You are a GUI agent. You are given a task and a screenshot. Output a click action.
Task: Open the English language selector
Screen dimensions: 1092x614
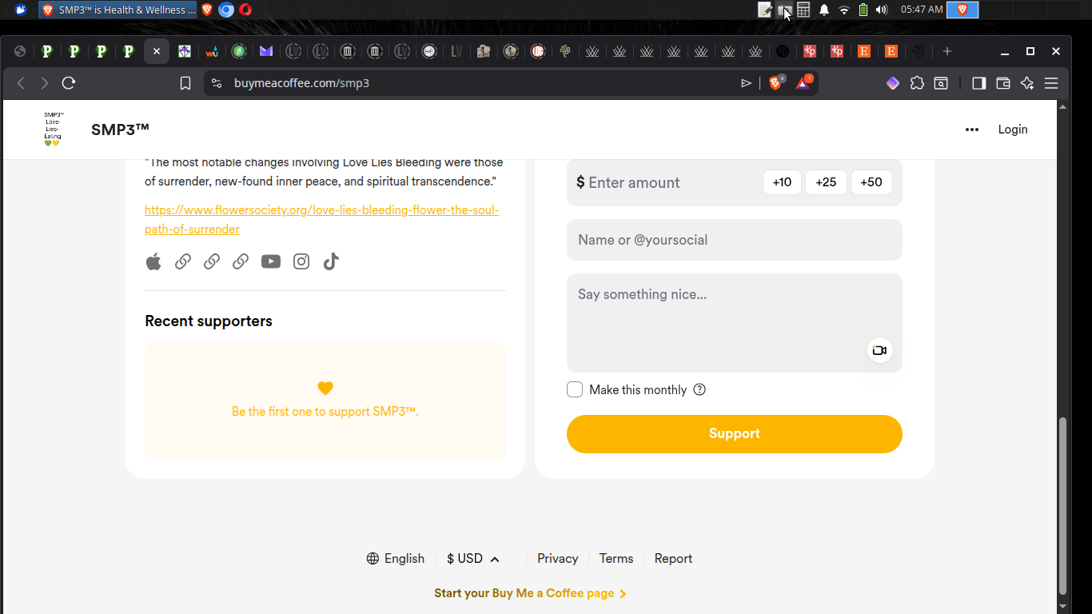(x=396, y=559)
